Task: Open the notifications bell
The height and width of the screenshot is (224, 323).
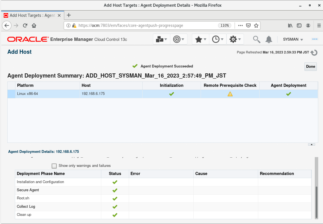Action: click(269, 39)
